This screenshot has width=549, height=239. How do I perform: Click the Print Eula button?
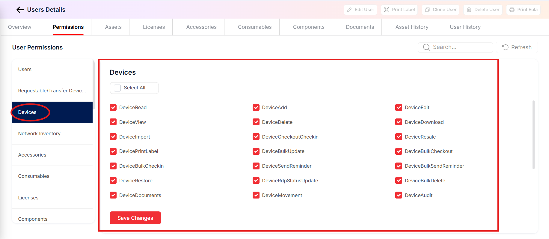click(x=524, y=10)
